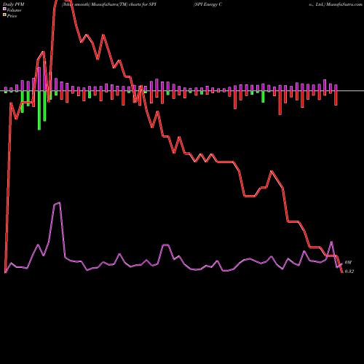The height and width of the screenshot is (364, 364).
Task: Click the magenta volume line's highest peak
Action: click(x=60, y=202)
